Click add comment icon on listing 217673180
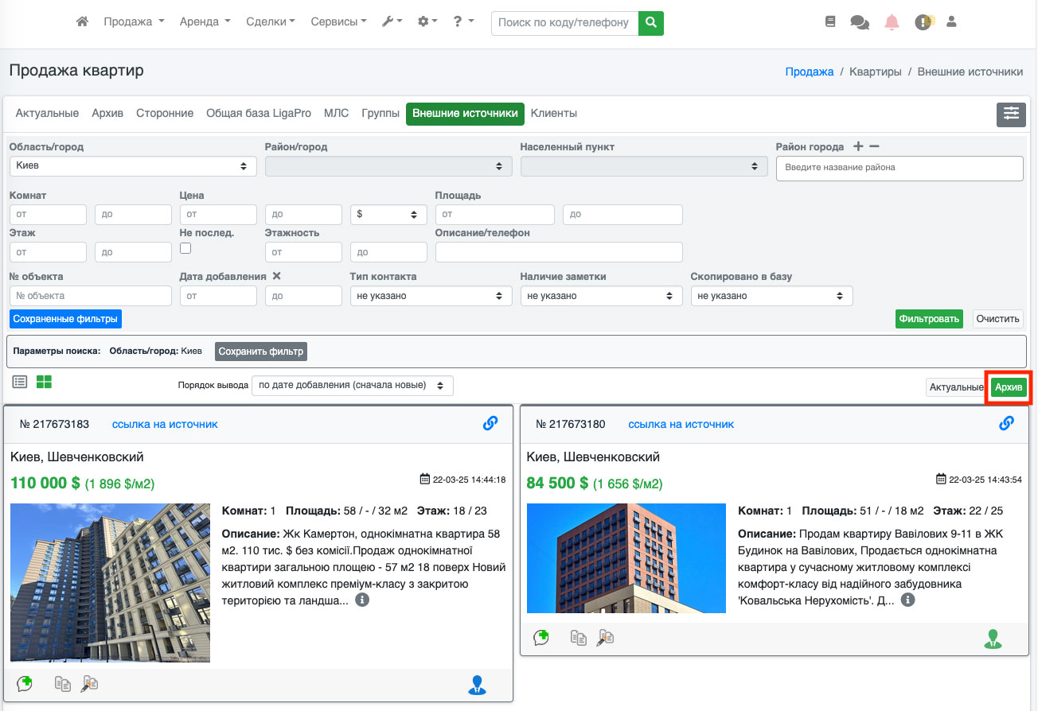Image resolution: width=1038 pixels, height=711 pixels. click(x=541, y=637)
